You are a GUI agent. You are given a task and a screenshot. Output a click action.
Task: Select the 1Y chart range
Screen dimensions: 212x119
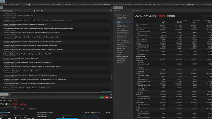(96, 112)
